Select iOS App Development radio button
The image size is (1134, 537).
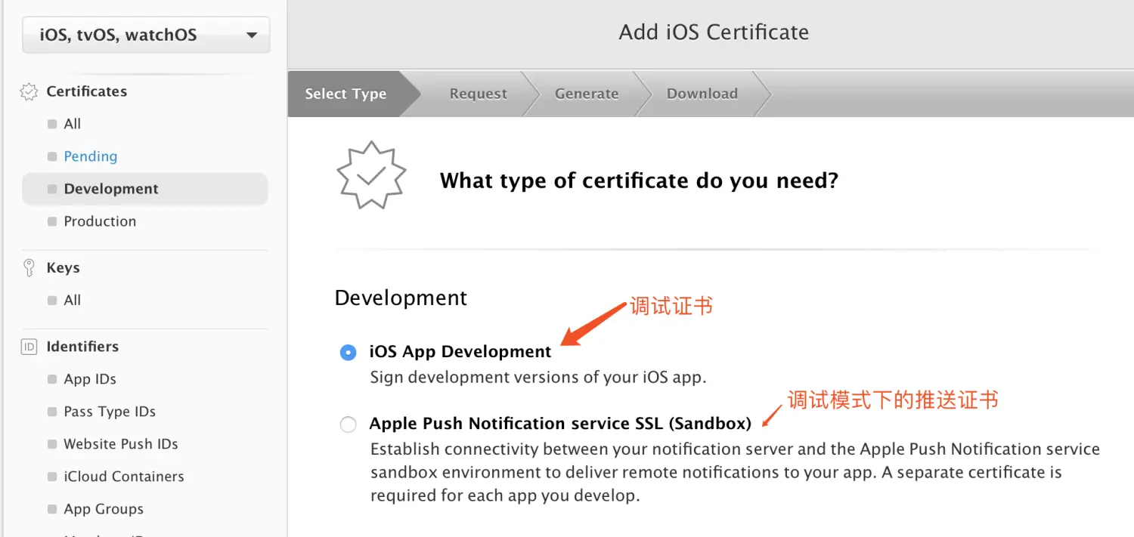(x=348, y=353)
